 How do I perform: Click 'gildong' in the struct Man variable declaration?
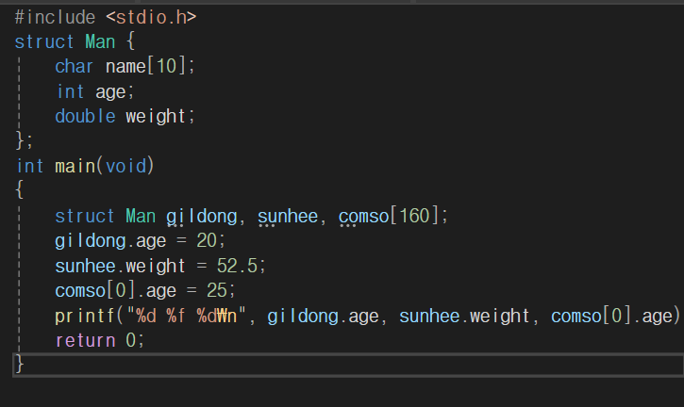(x=202, y=217)
